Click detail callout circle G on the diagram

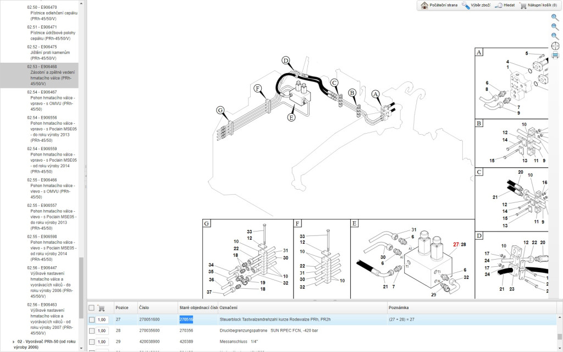pos(220,110)
